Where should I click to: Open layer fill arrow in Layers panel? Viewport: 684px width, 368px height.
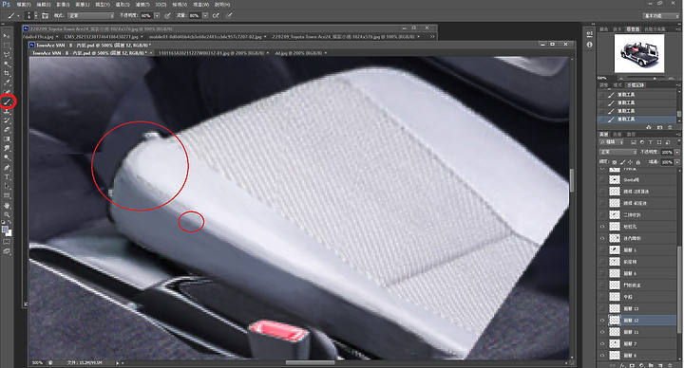[x=677, y=162]
